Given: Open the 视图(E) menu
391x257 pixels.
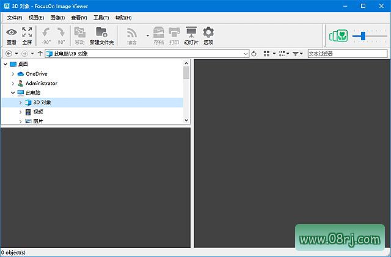Looking at the screenshot, I should (x=36, y=18).
